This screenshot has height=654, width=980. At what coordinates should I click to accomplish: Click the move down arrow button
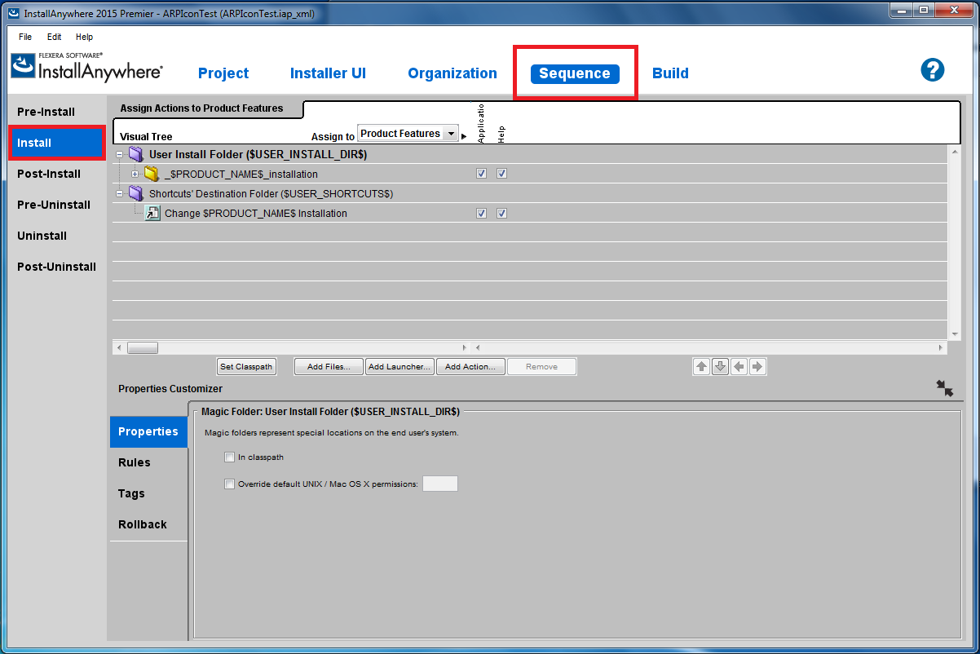pyautogui.click(x=720, y=367)
